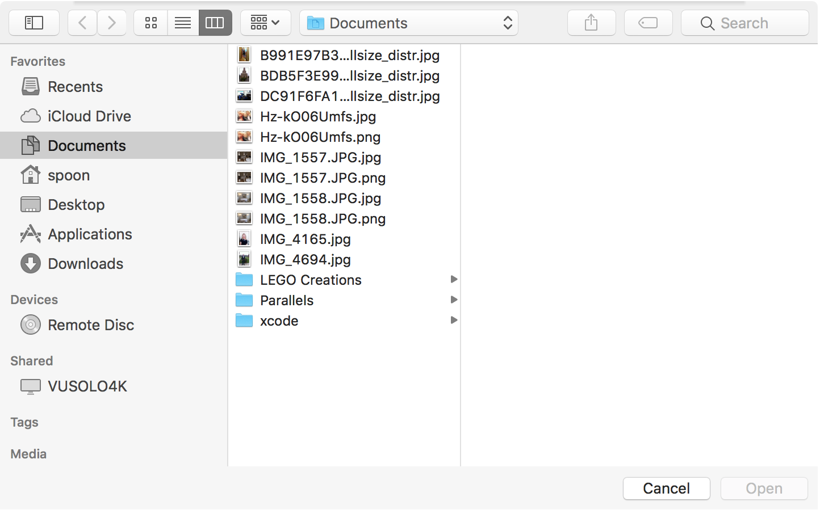Select iCloud Drive in the sidebar
This screenshot has height=514, width=820.
tap(89, 116)
